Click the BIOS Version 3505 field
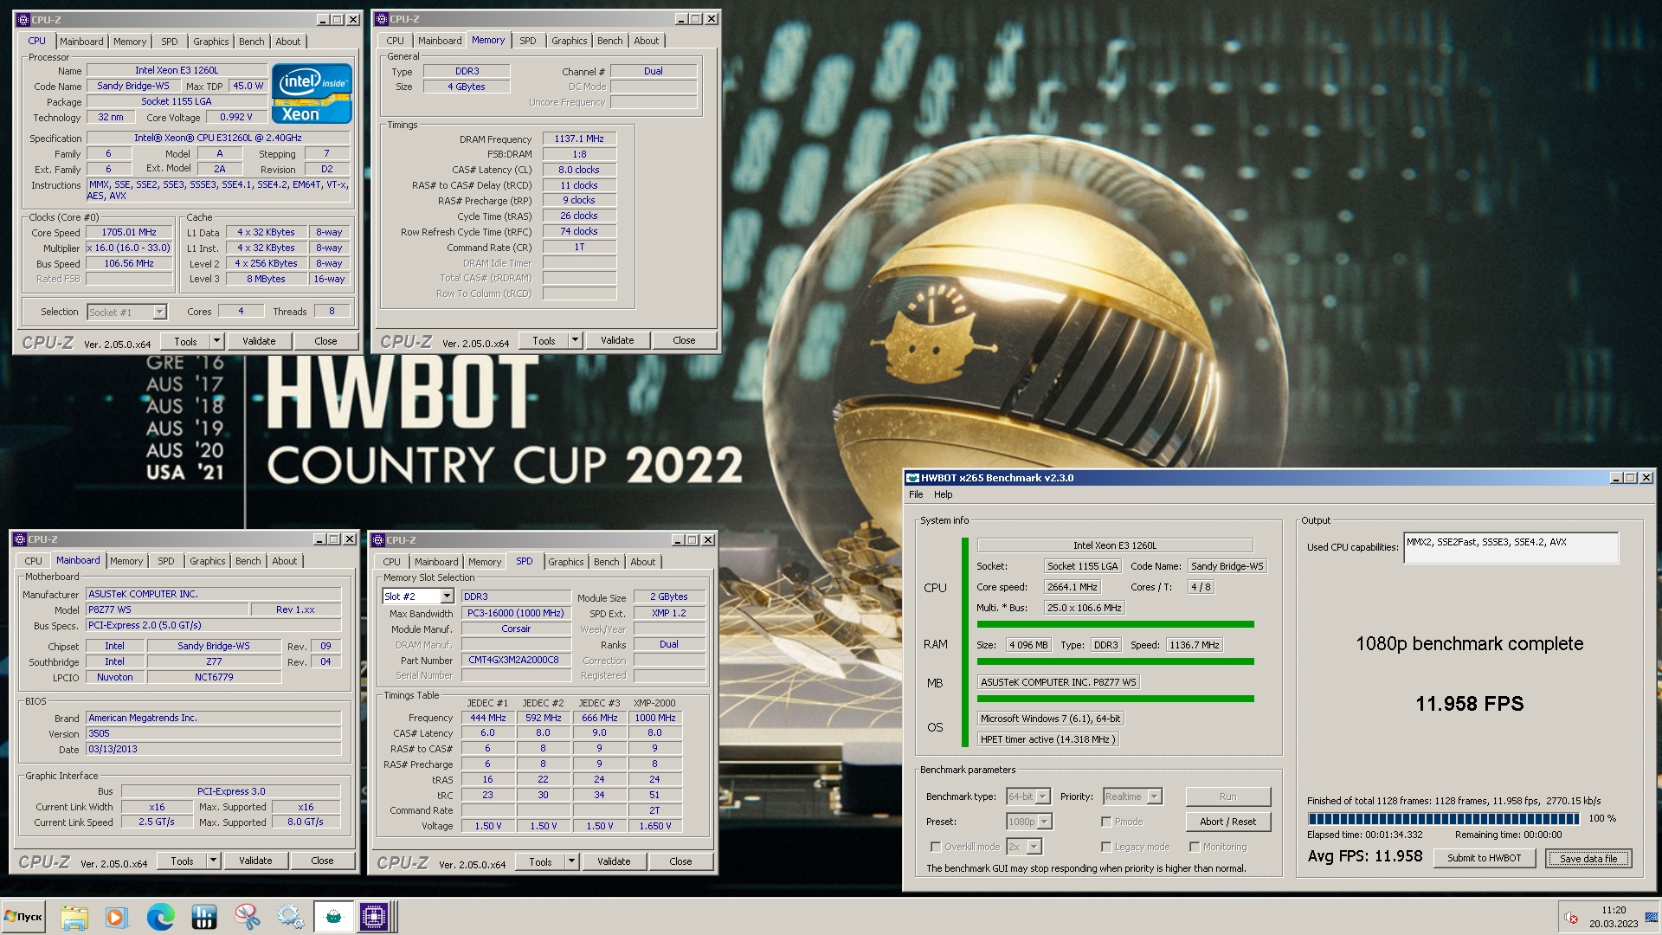The height and width of the screenshot is (935, 1662). click(x=214, y=733)
